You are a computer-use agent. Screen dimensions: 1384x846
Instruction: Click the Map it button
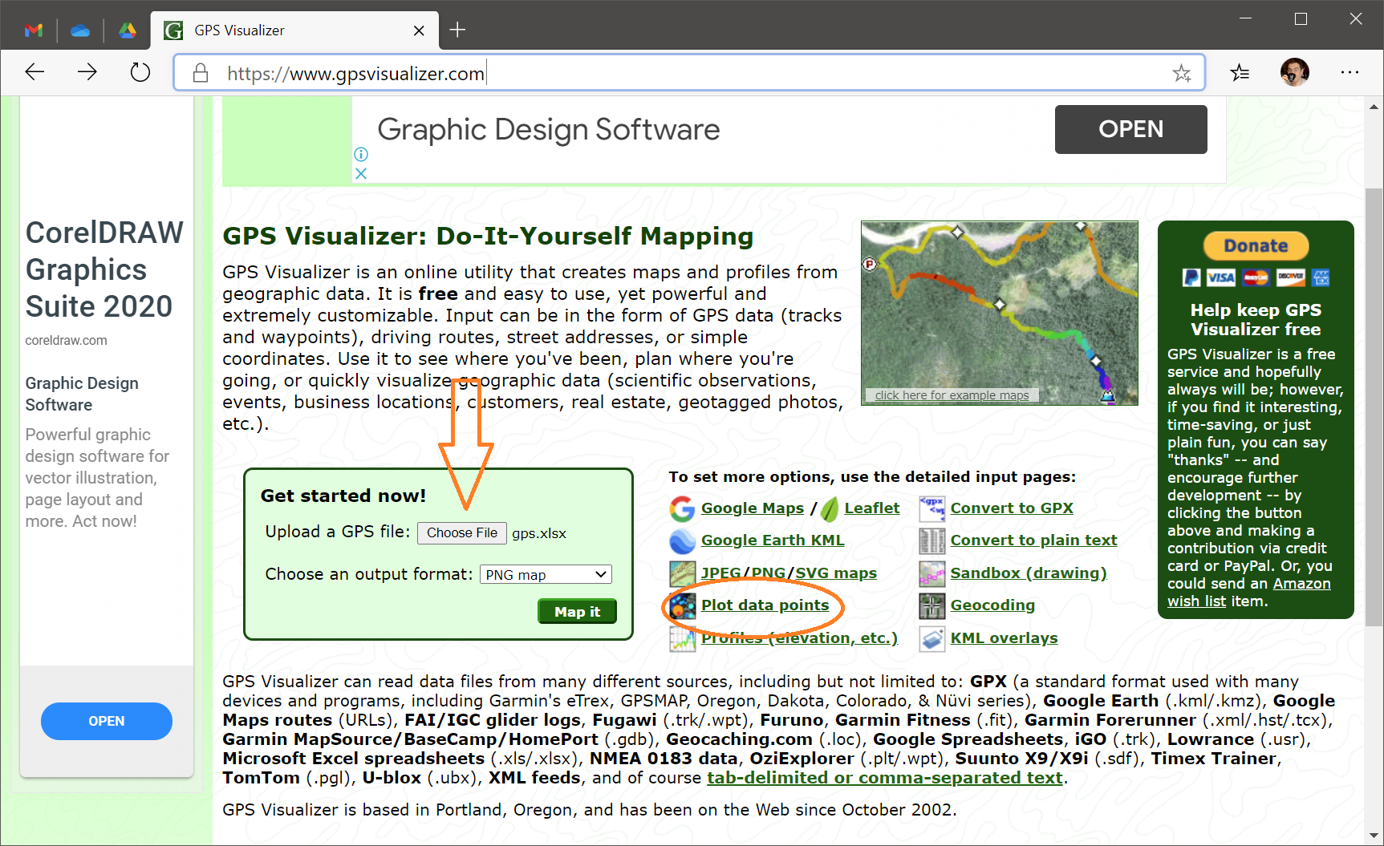pos(577,611)
